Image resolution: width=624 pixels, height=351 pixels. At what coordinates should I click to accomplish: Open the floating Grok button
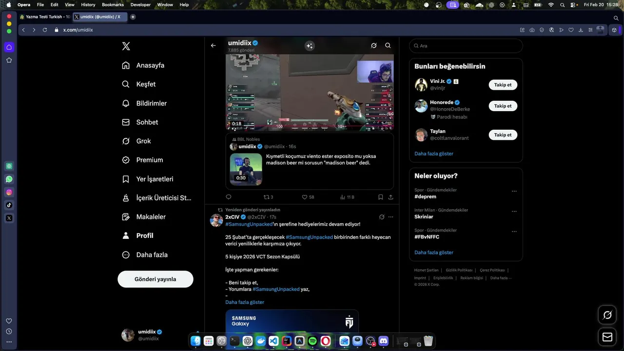click(607, 315)
